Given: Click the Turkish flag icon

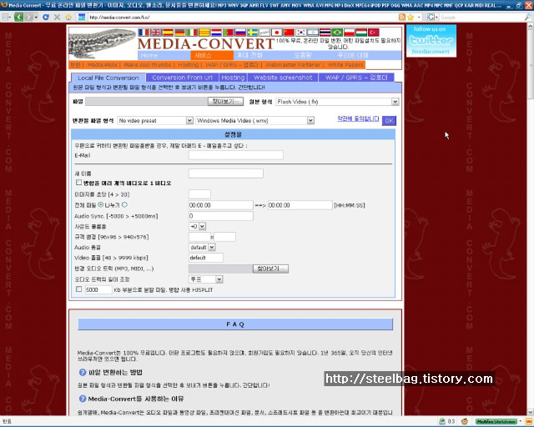Looking at the screenshot, I should [374, 33].
